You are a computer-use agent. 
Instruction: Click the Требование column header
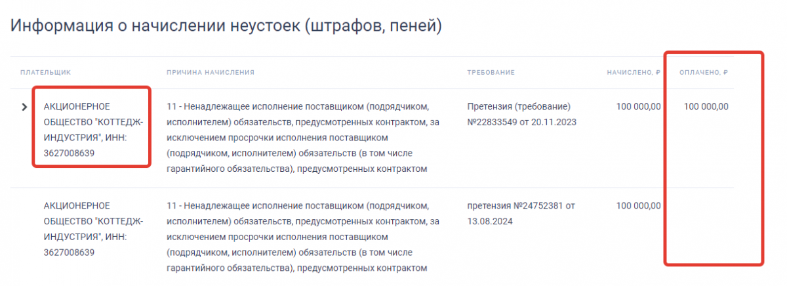[491, 72]
